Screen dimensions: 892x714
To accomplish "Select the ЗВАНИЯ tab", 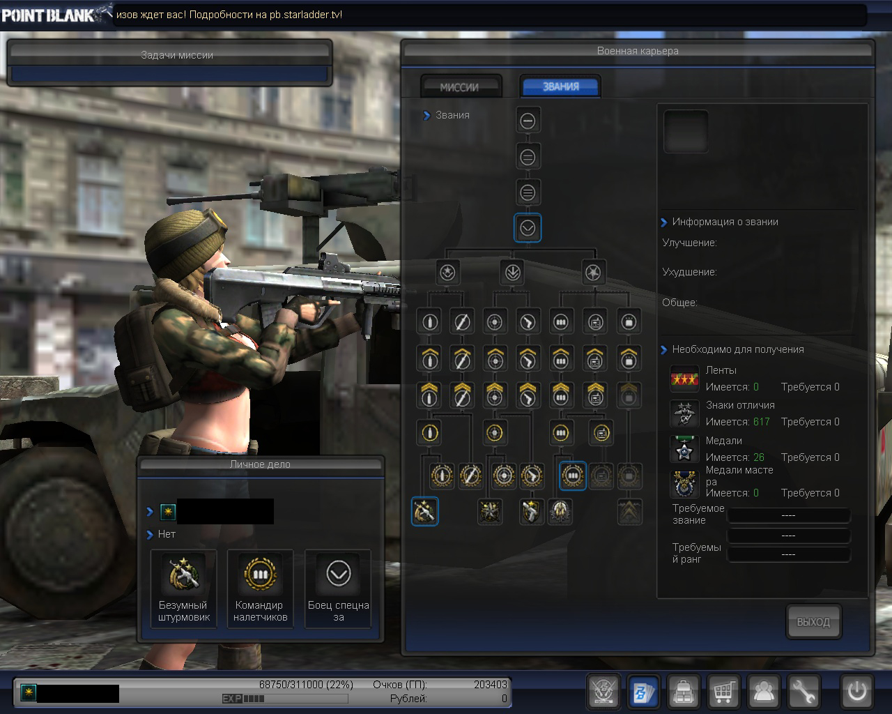I will coord(560,87).
